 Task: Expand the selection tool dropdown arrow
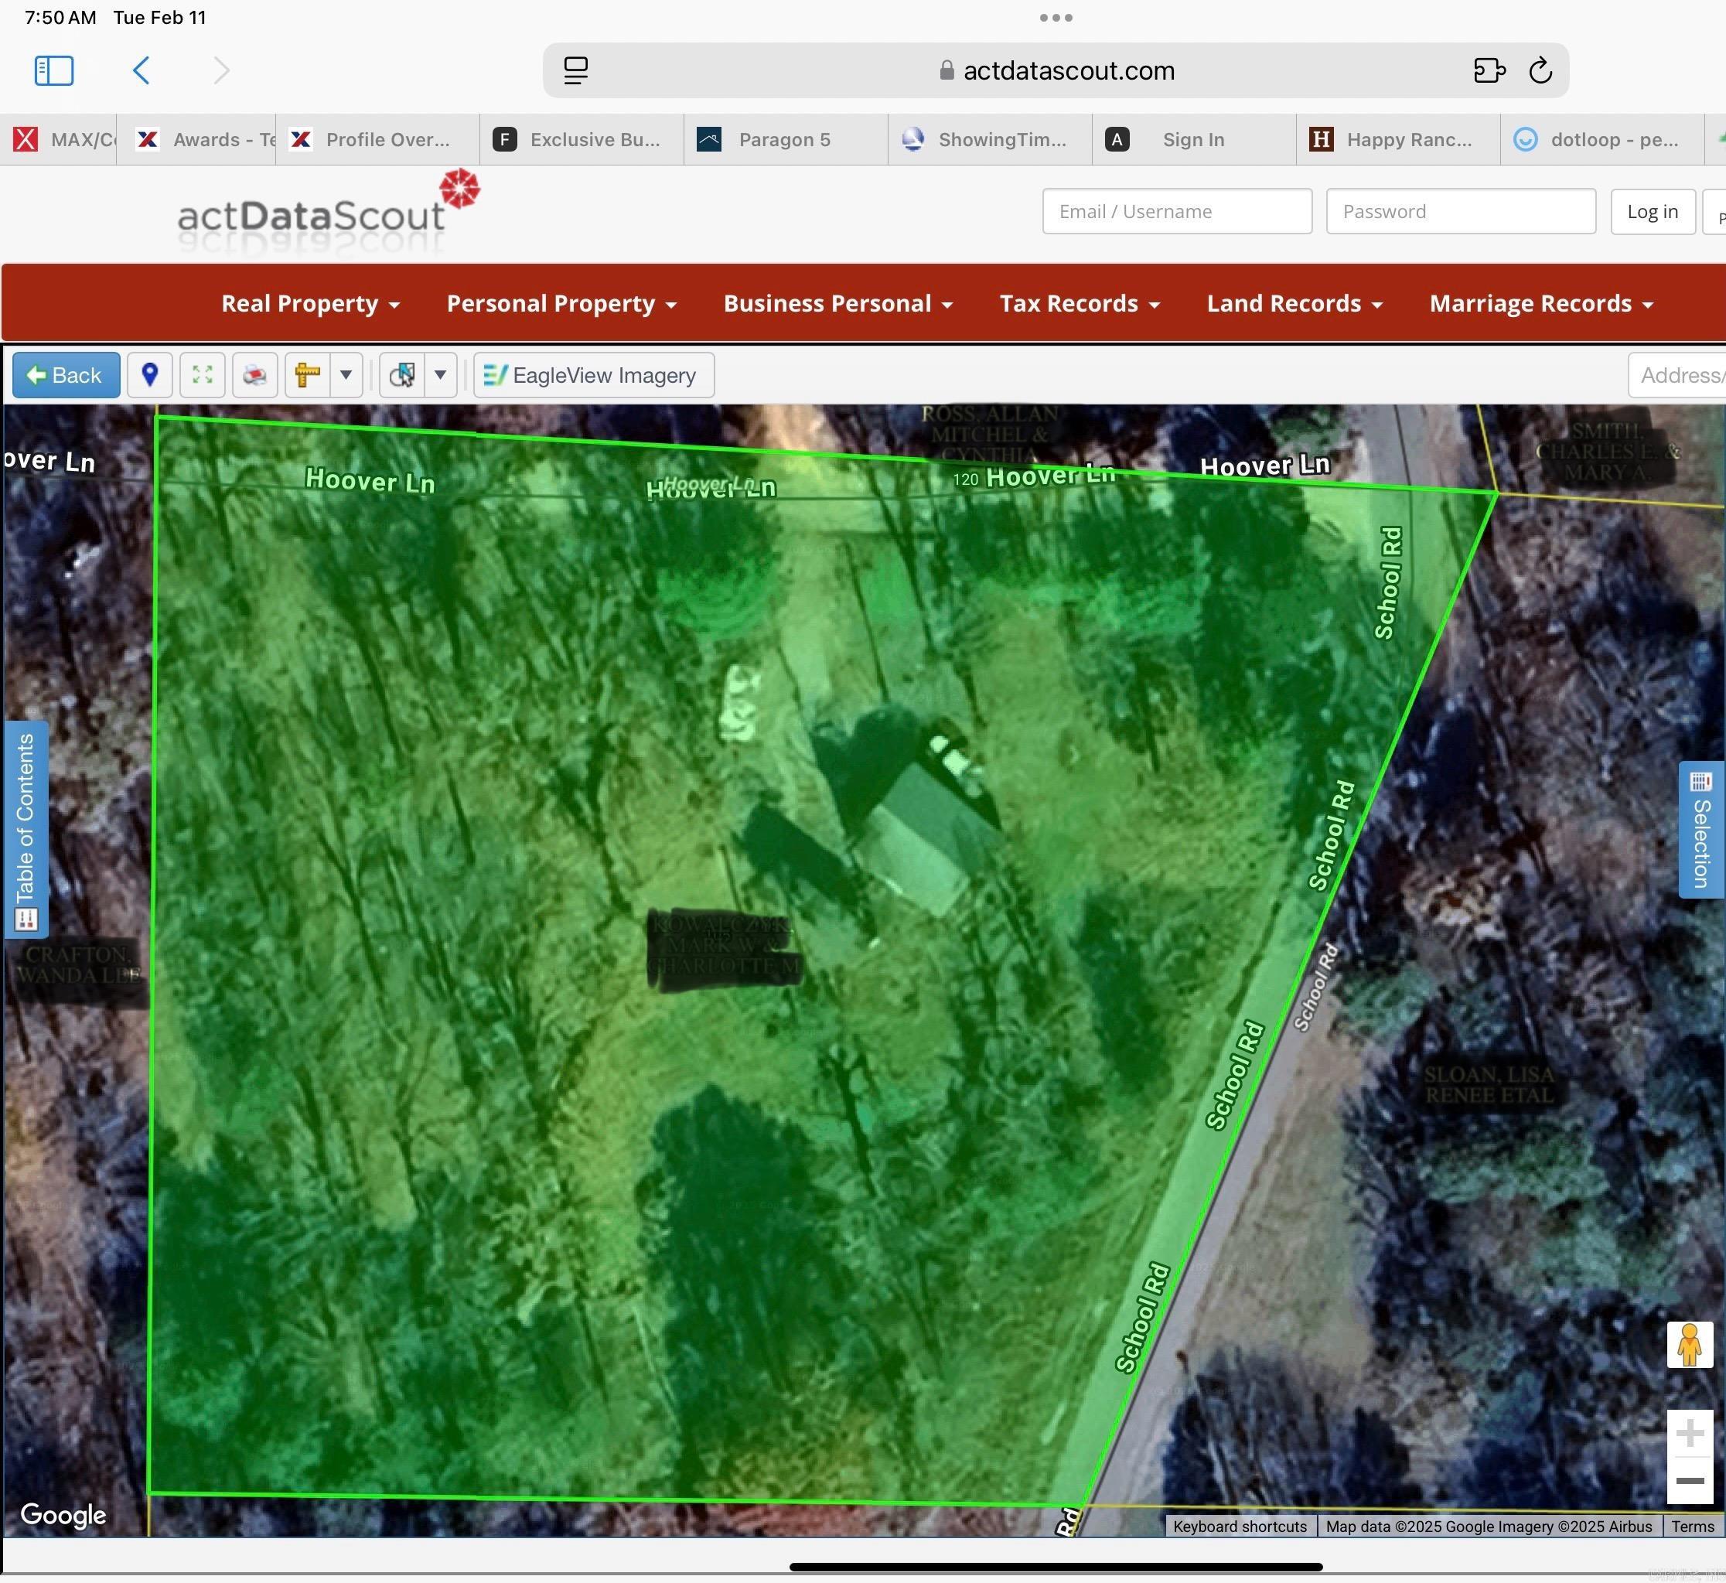point(440,375)
